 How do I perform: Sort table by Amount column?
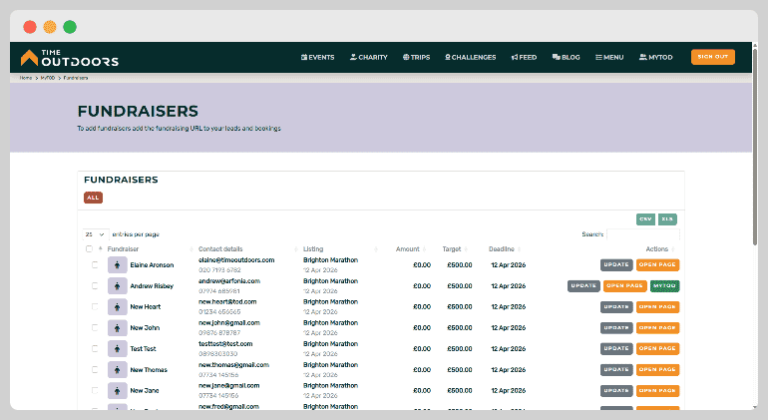[407, 248]
